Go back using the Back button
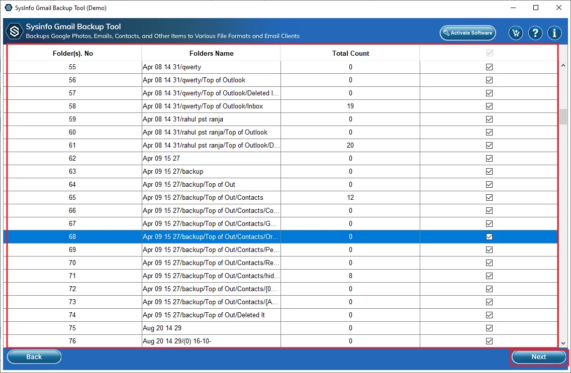This screenshot has height=373, width=571. click(x=34, y=357)
